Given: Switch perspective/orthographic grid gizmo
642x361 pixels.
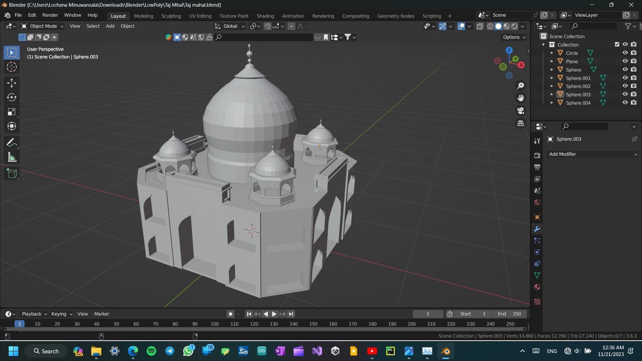Looking at the screenshot, I should (521, 123).
